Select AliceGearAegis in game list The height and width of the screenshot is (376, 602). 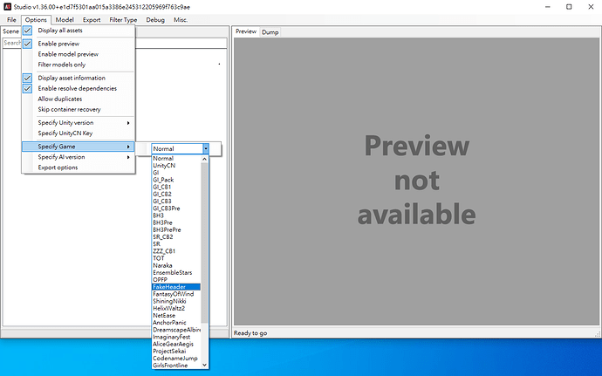(x=176, y=344)
